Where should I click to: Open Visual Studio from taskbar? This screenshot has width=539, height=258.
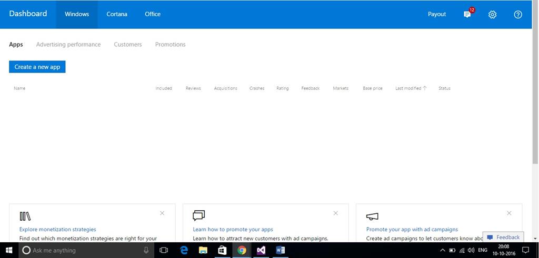pyautogui.click(x=261, y=250)
